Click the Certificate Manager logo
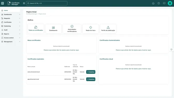The height and width of the screenshot is (98, 174). [13, 3]
